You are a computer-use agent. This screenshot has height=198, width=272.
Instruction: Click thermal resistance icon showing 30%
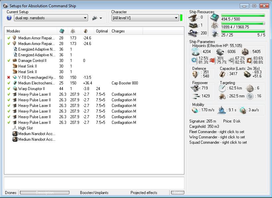point(212,60)
